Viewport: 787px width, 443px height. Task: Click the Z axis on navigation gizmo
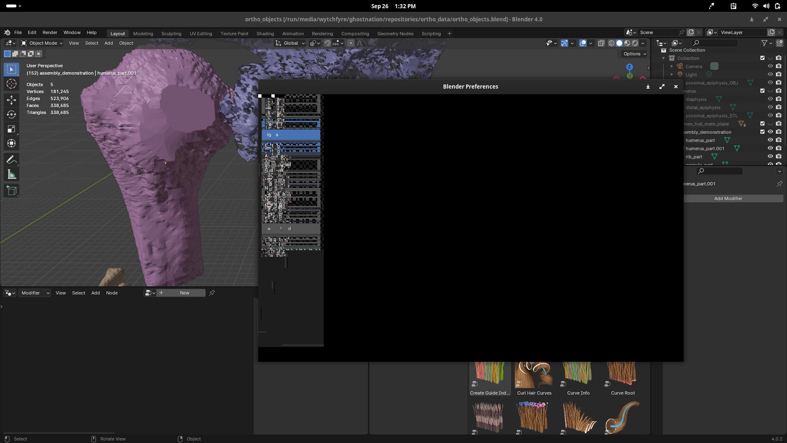click(629, 67)
